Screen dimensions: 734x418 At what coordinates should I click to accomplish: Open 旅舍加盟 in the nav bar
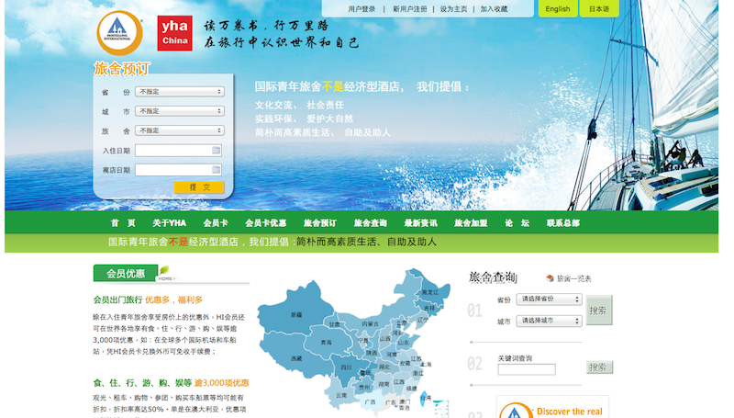click(471, 223)
